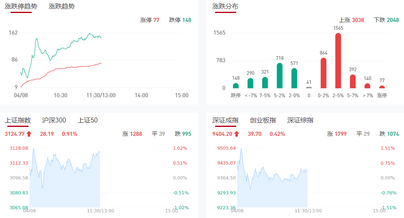Click the 上涨 3038 count label

click(351, 20)
